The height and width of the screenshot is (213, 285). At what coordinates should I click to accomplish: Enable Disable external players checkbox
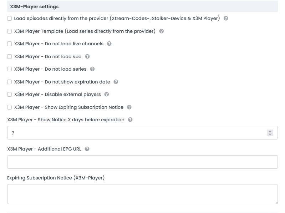(x=10, y=95)
